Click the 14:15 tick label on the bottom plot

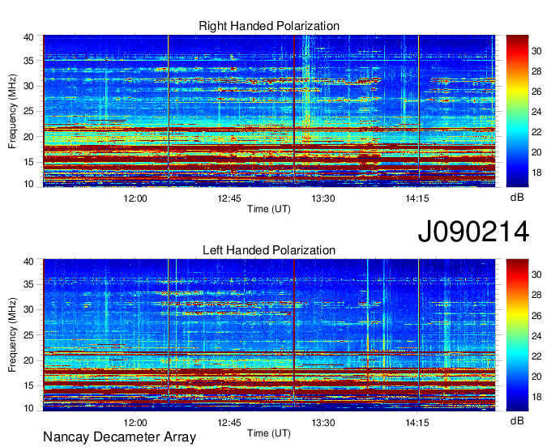tap(417, 423)
